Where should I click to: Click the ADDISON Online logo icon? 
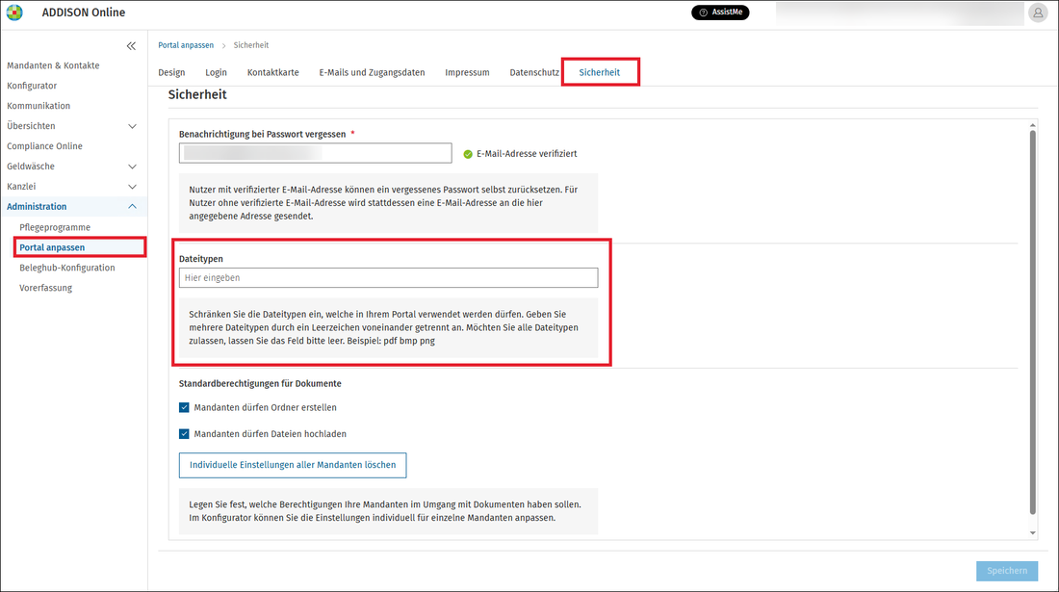(14, 13)
